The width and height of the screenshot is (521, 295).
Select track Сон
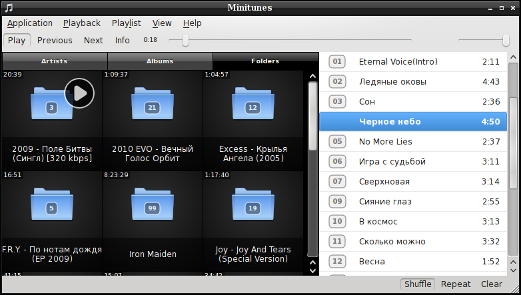pyautogui.click(x=413, y=101)
